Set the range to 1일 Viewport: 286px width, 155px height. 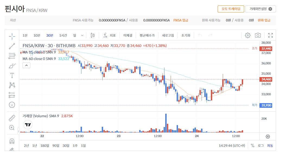click(83, 146)
